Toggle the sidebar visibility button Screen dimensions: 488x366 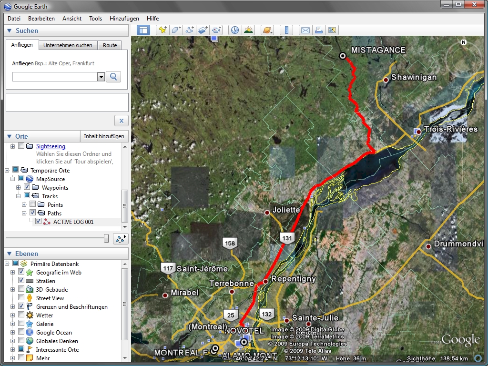pyautogui.click(x=143, y=30)
